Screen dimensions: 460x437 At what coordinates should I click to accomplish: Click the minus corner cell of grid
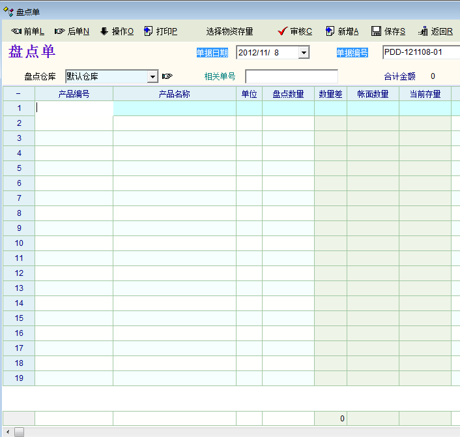[x=18, y=94]
